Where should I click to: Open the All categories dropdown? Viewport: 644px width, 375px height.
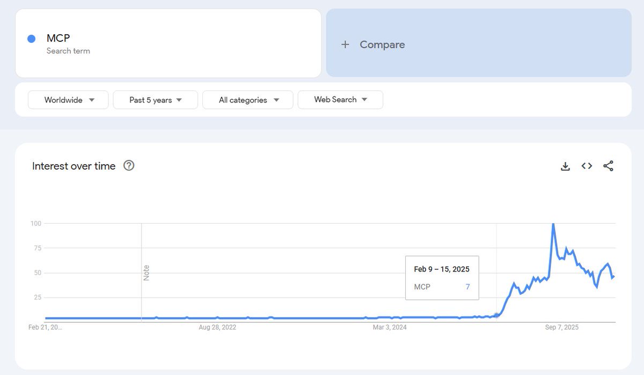(248, 100)
